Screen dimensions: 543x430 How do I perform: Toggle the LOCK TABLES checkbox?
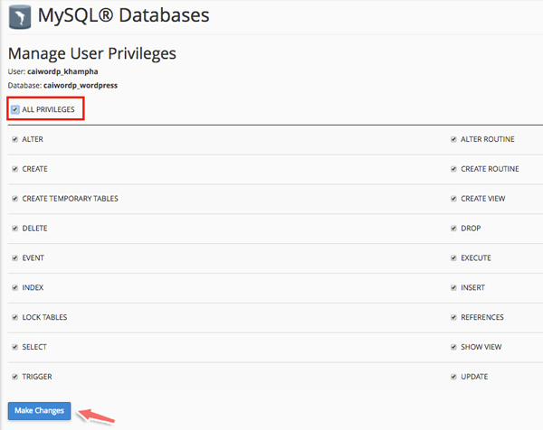coord(14,318)
